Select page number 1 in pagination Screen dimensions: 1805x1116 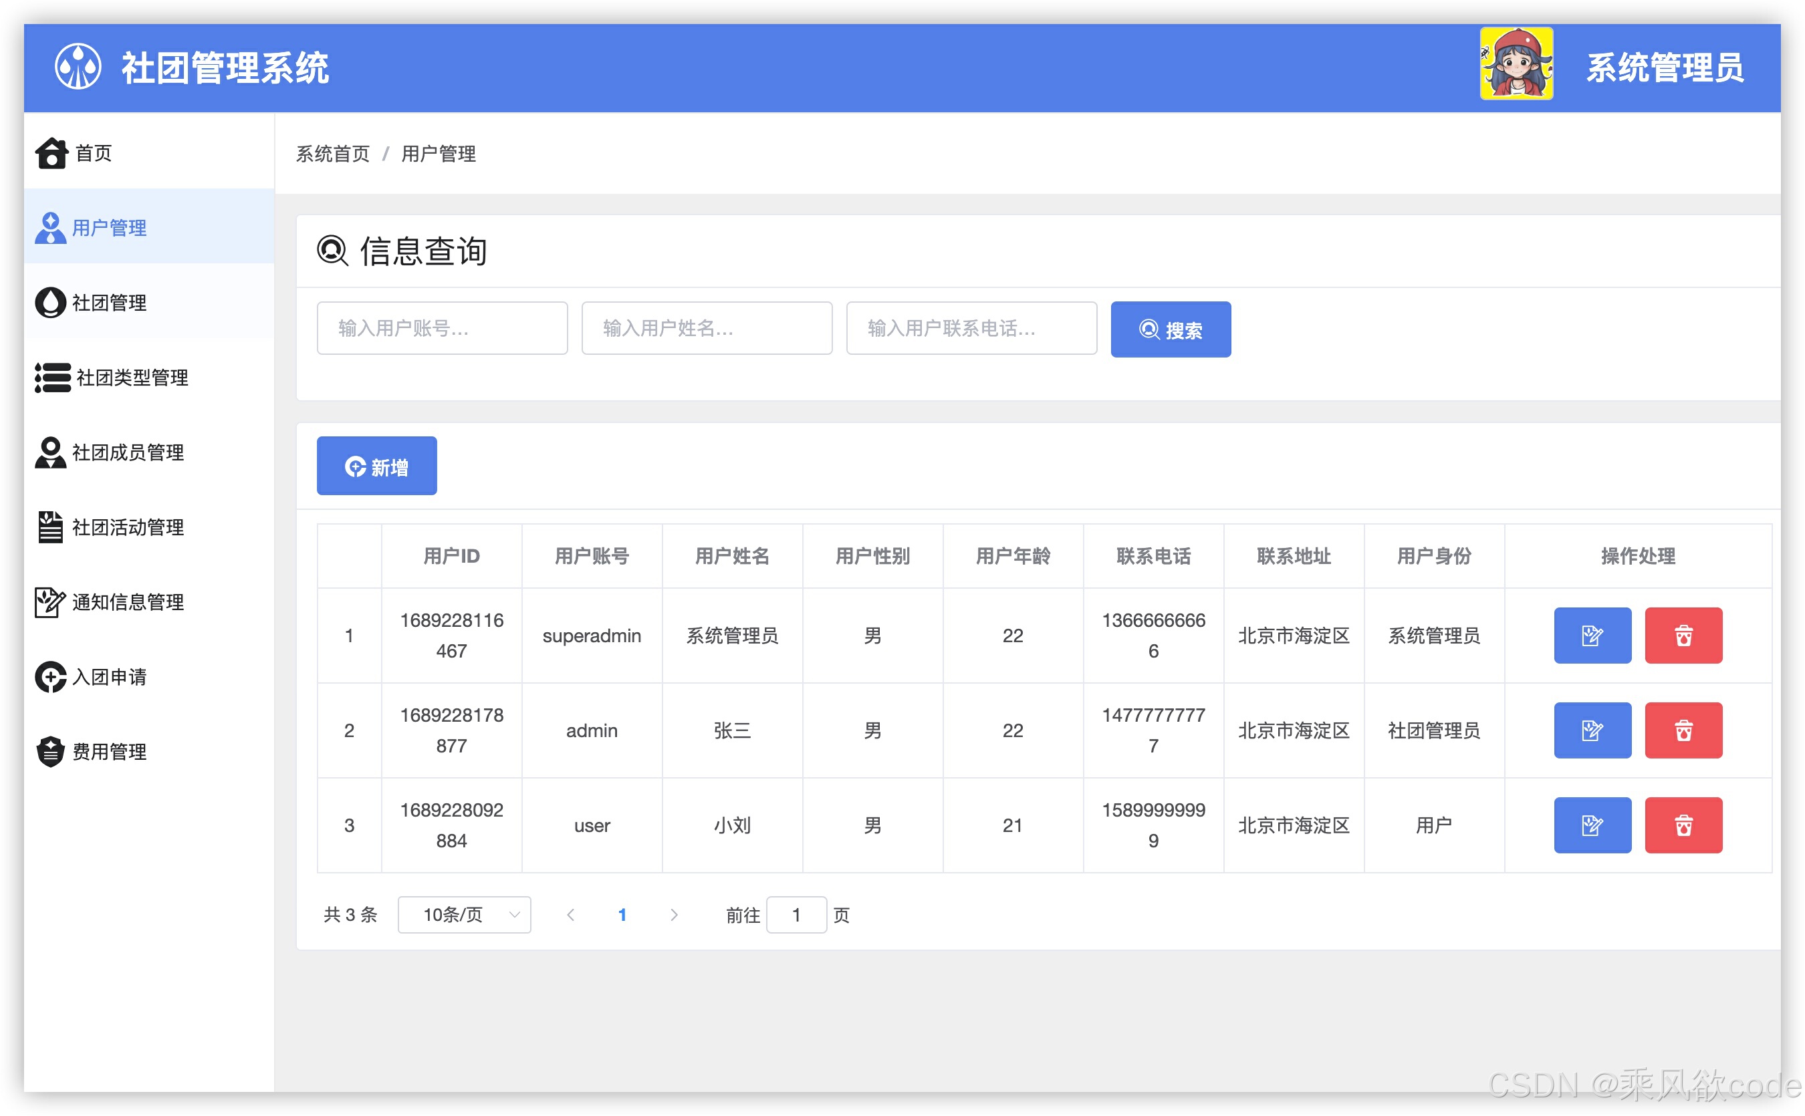coord(622,914)
